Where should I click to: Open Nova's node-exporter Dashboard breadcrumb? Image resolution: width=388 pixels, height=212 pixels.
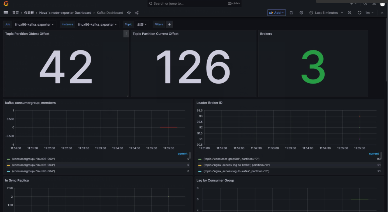coord(65,13)
